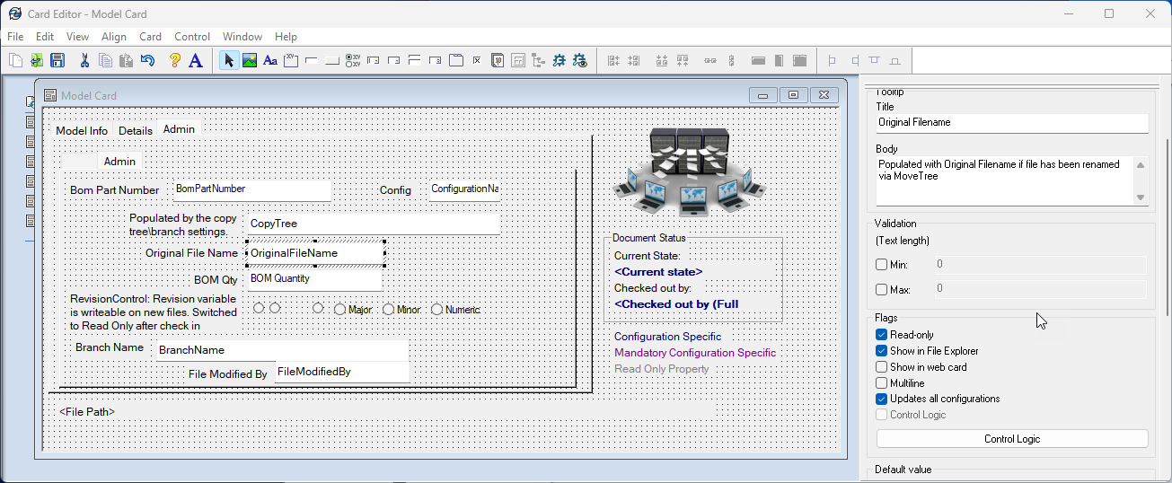The width and height of the screenshot is (1172, 483).
Task: Enable the Show in web card checkbox
Action: pos(881,367)
